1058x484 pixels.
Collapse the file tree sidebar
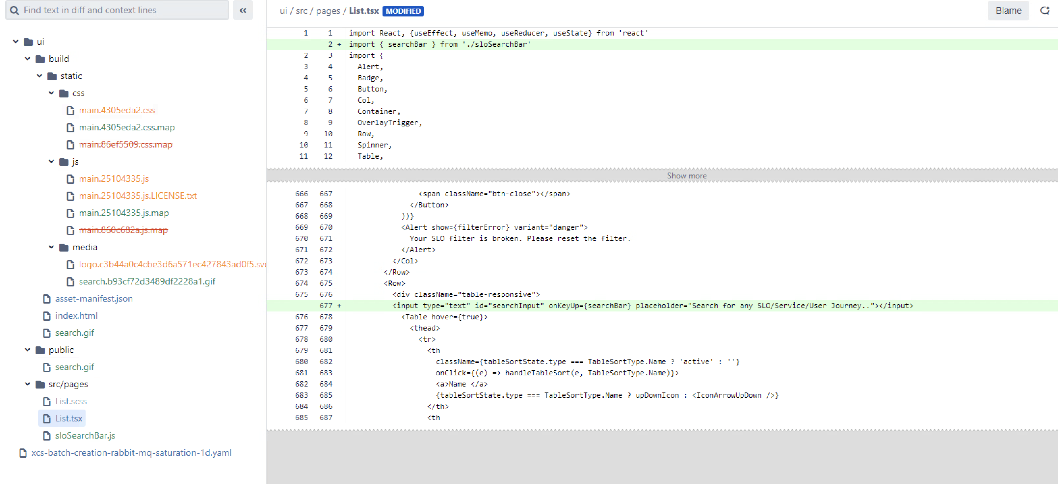point(243,11)
